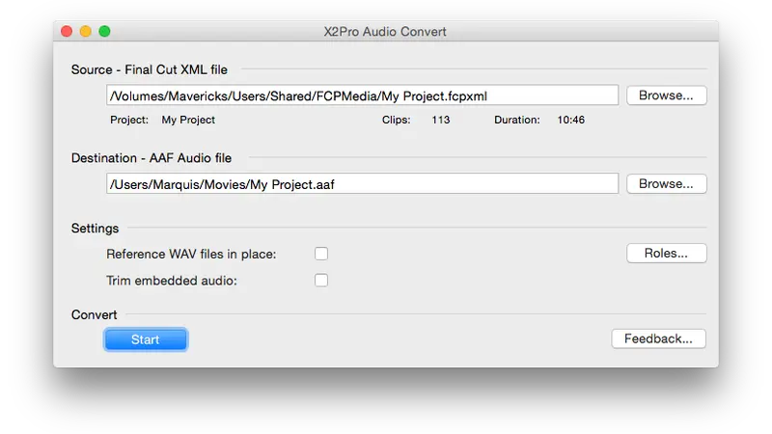Browse for the destination AAF audio file
The width and height of the screenshot is (772, 434).
coord(666,183)
